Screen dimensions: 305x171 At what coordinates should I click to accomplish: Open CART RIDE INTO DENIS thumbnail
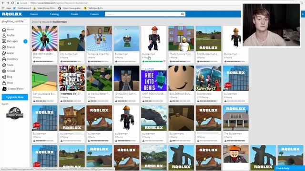[154, 80]
